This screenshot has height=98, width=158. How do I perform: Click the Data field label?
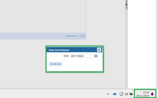pyautogui.click(x=66, y=56)
